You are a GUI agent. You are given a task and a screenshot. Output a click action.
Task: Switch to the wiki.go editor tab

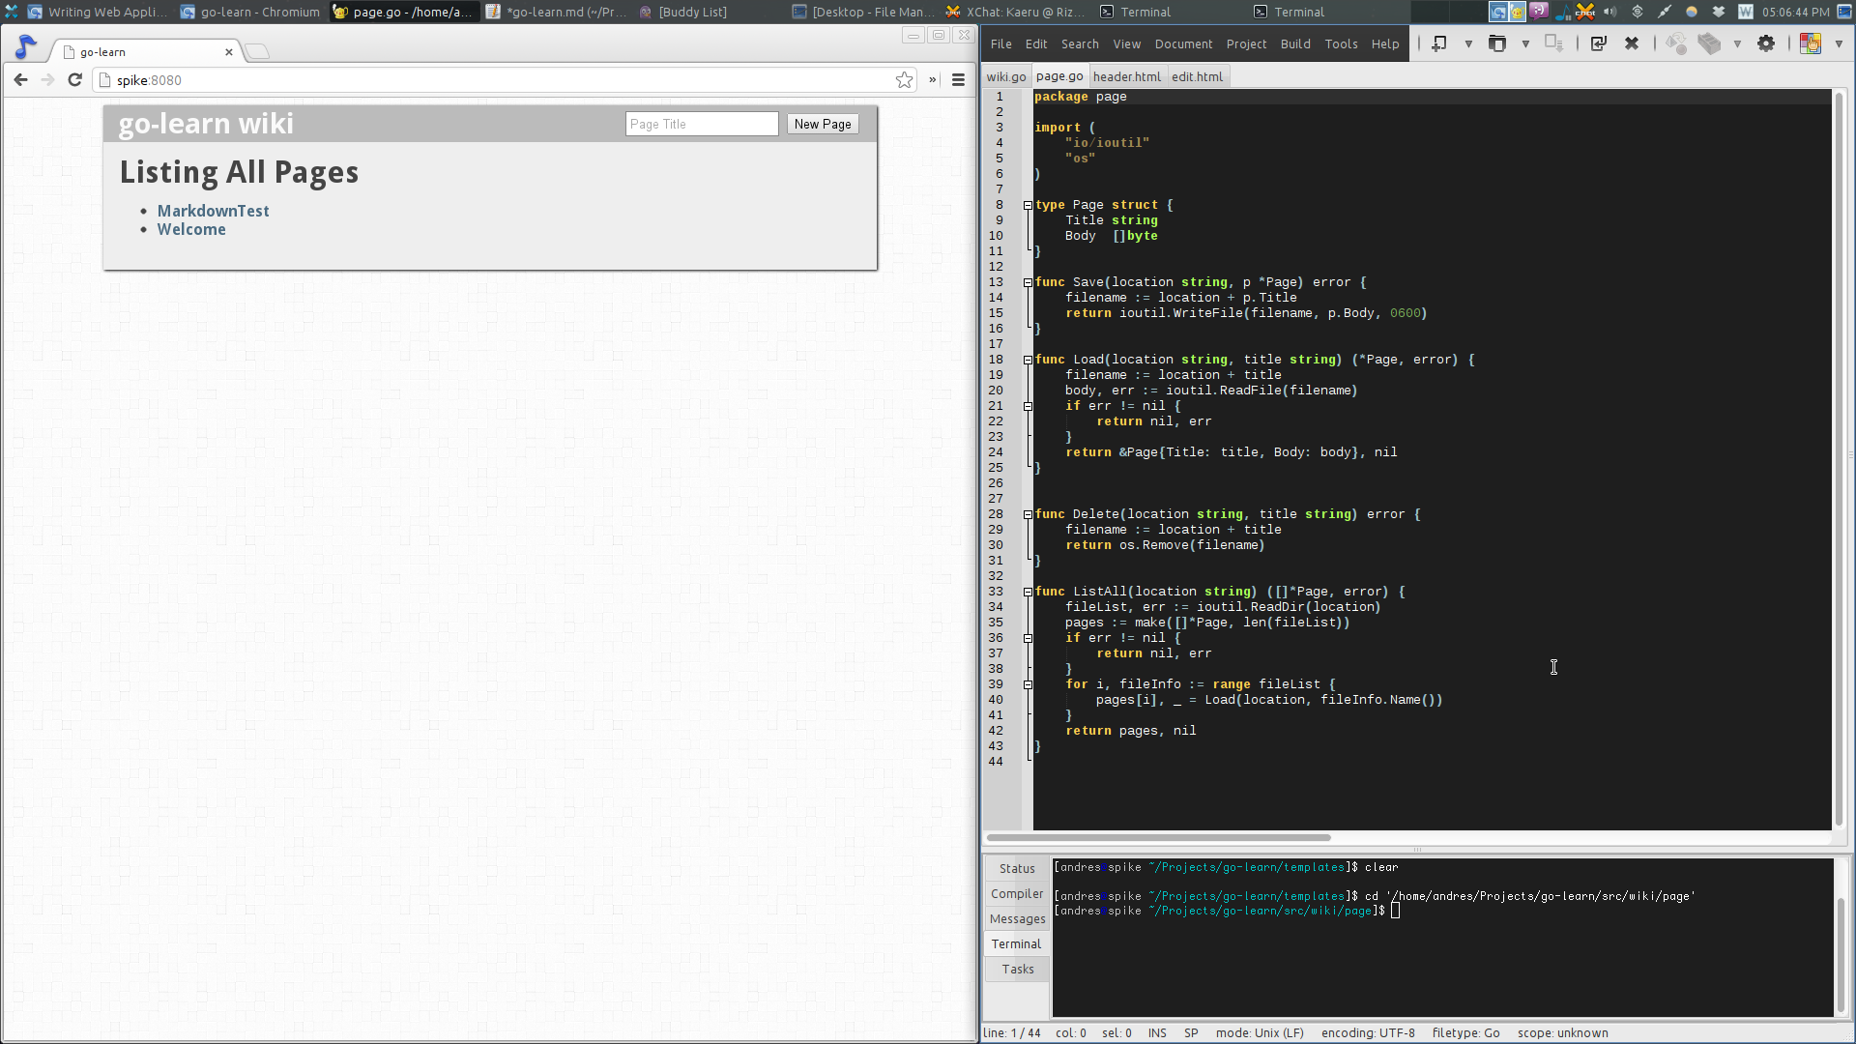1005,76
